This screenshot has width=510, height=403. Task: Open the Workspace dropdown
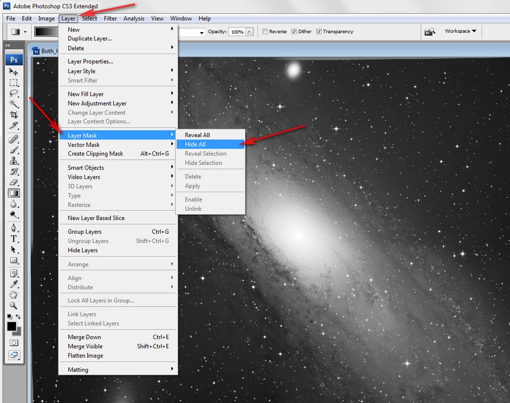pyautogui.click(x=460, y=31)
